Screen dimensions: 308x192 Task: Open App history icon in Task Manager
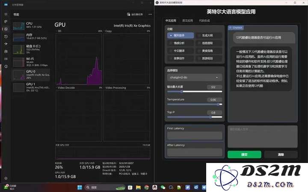click(x=6, y=36)
